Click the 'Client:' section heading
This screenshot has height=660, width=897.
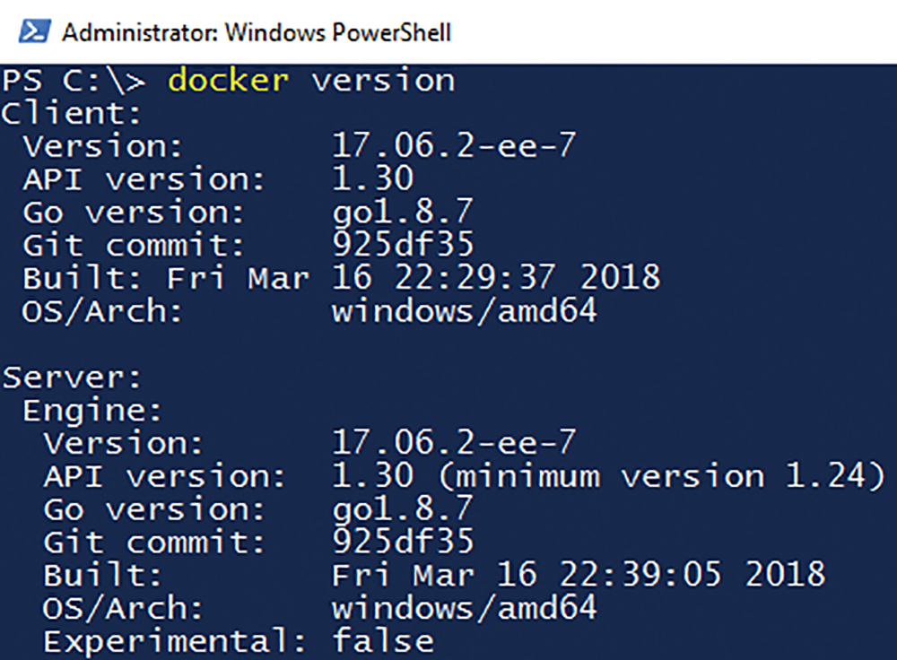point(71,113)
